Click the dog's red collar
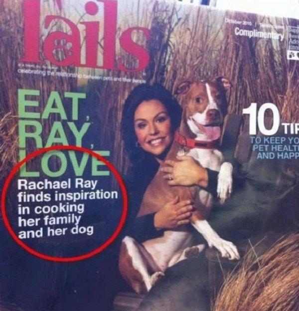Screen dimensions: 299x311 pos(197,142)
